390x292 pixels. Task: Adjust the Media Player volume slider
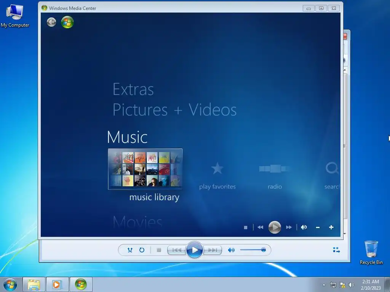pyautogui.click(x=253, y=250)
